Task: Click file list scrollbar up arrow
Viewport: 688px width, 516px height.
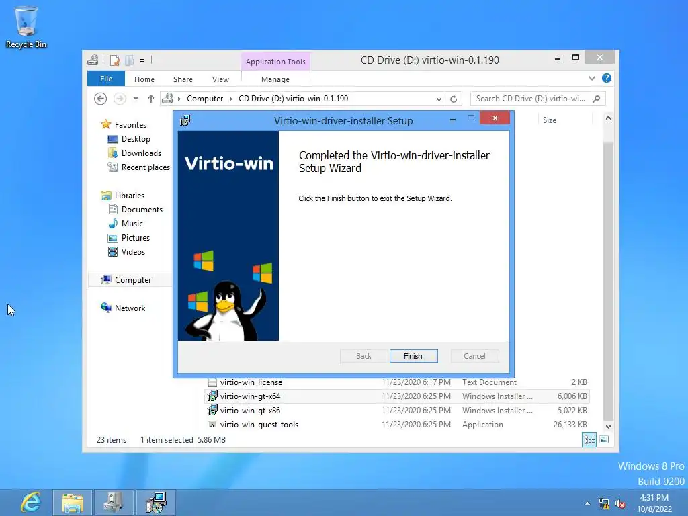Action: 608,118
